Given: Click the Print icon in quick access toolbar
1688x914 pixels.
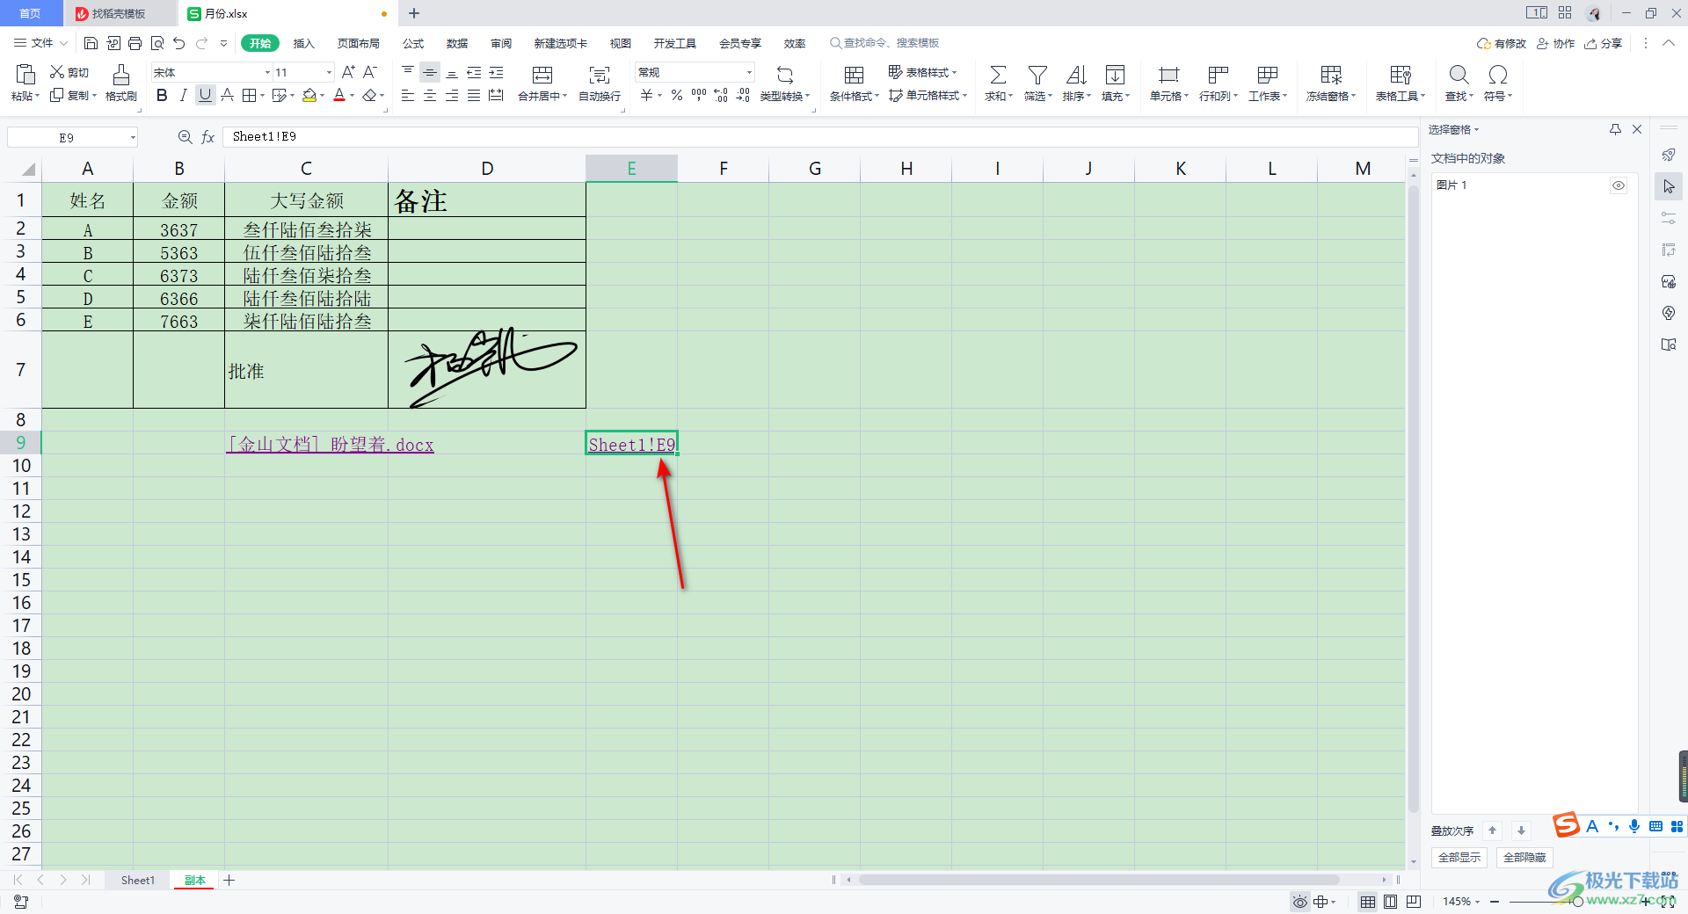Looking at the screenshot, I should coord(135,43).
